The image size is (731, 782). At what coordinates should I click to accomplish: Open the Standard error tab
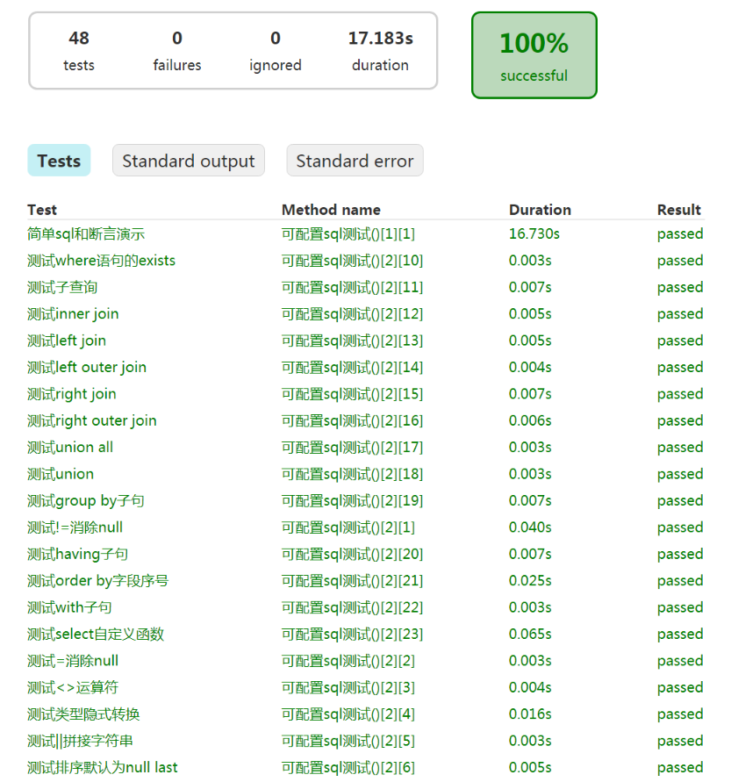[x=355, y=161]
